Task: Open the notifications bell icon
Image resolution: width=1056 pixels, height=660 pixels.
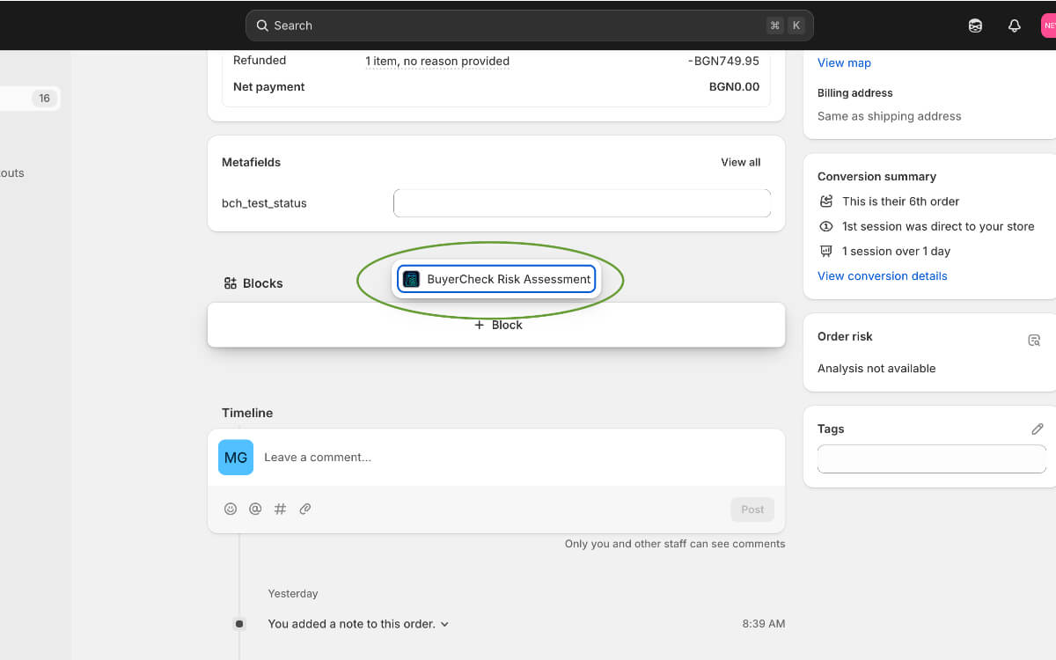Action: (1014, 26)
